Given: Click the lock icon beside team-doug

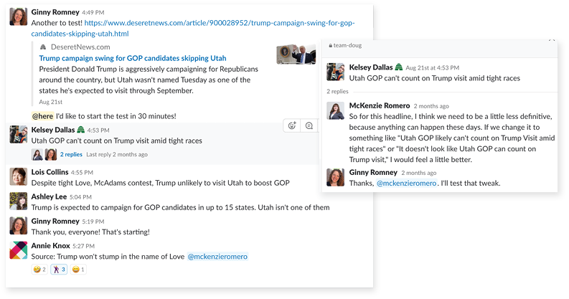Looking at the screenshot, I should pos(331,46).
